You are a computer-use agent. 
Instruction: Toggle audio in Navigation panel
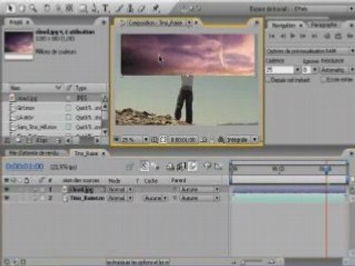pyautogui.click(x=327, y=36)
